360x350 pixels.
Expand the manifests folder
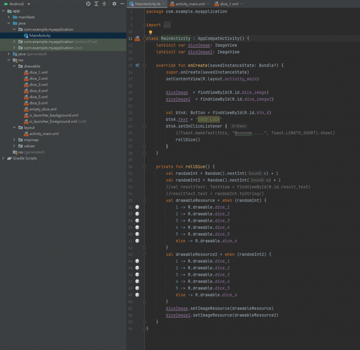9,17
